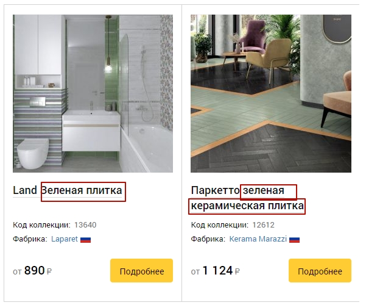
Task: Click collection code 13640
Action: [x=85, y=225]
